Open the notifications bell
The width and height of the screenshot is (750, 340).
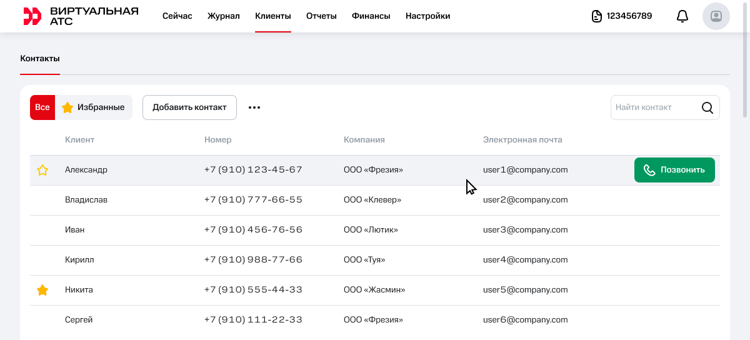point(682,16)
